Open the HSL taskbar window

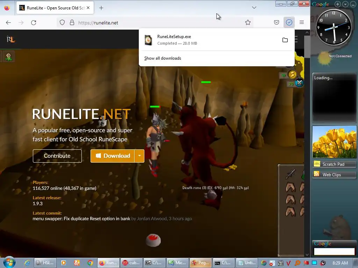pos(45,263)
